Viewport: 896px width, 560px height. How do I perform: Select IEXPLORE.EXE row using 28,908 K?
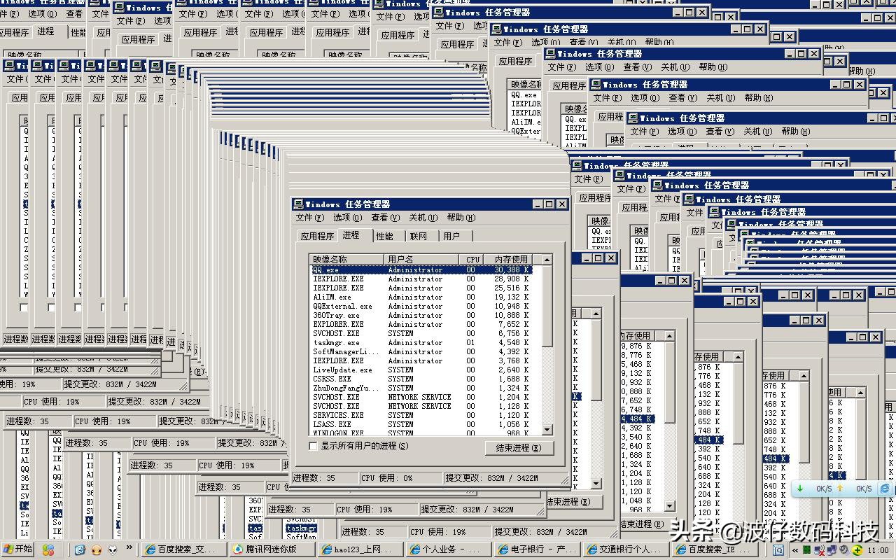[x=421, y=279]
